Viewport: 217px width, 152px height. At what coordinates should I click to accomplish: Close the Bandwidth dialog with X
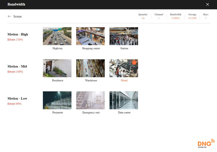[208, 4]
